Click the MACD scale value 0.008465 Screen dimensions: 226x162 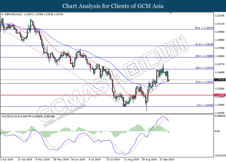coord(220,116)
